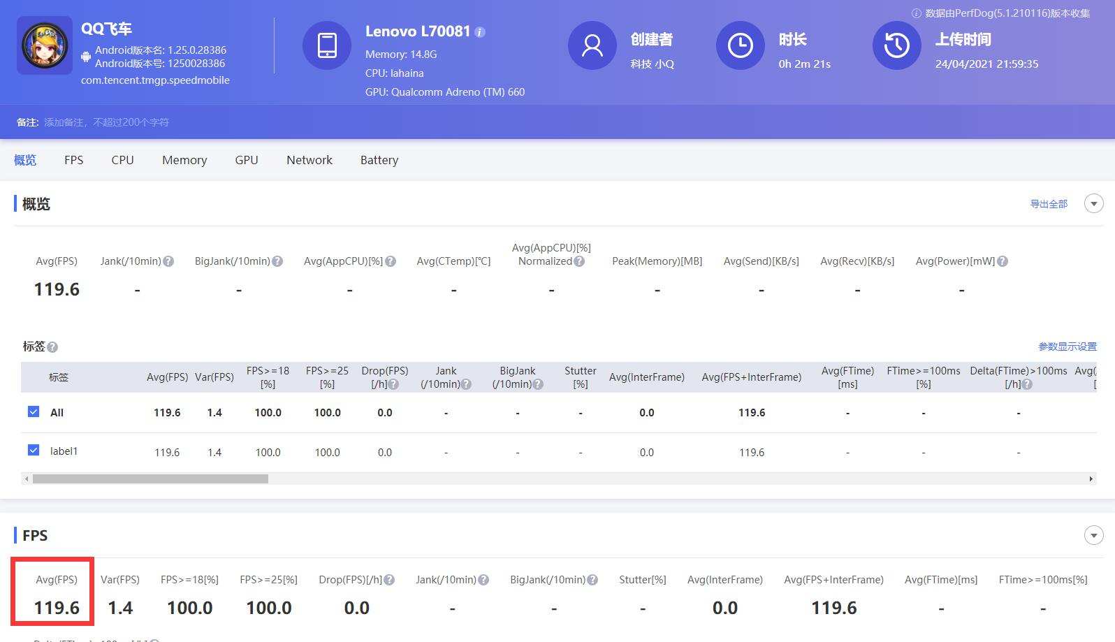Image resolution: width=1115 pixels, height=642 pixels.
Task: Click the creator user profile icon
Action: point(592,45)
